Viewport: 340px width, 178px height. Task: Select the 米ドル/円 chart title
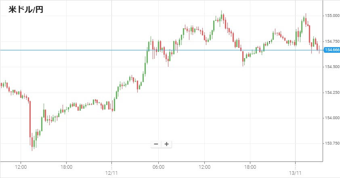[26, 10]
